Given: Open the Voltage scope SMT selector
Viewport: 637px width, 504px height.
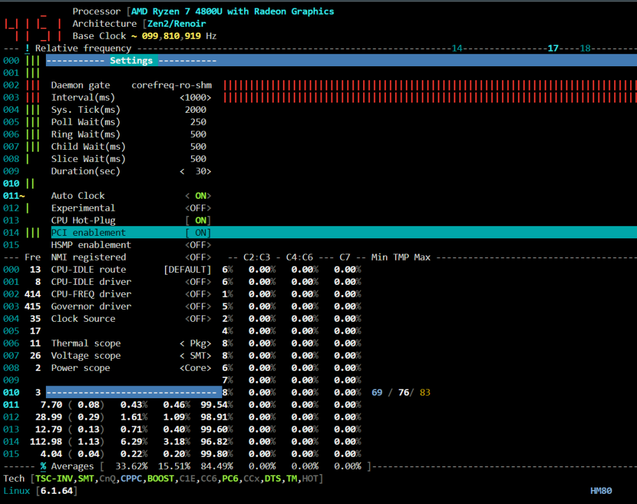Looking at the screenshot, I should (196, 356).
